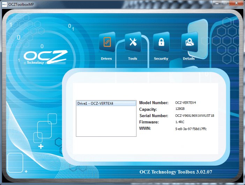Click the 128GB capacity value
This screenshot has width=245, height=185.
[180, 109]
